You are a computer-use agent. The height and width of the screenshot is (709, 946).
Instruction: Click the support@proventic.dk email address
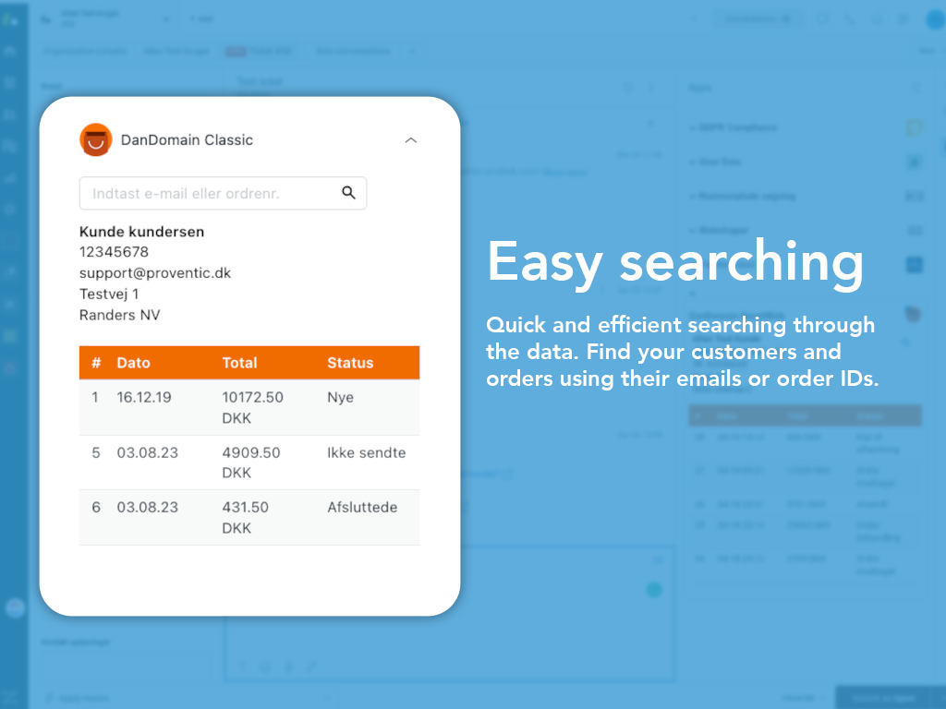(155, 273)
